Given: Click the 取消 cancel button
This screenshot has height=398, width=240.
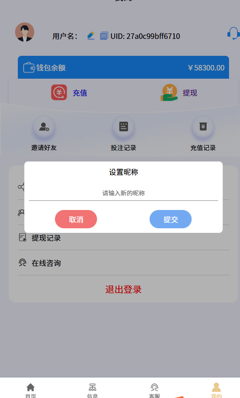Looking at the screenshot, I should click(76, 219).
